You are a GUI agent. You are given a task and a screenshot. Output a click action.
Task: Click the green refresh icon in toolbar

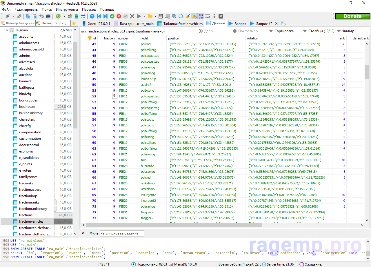tap(58, 16)
